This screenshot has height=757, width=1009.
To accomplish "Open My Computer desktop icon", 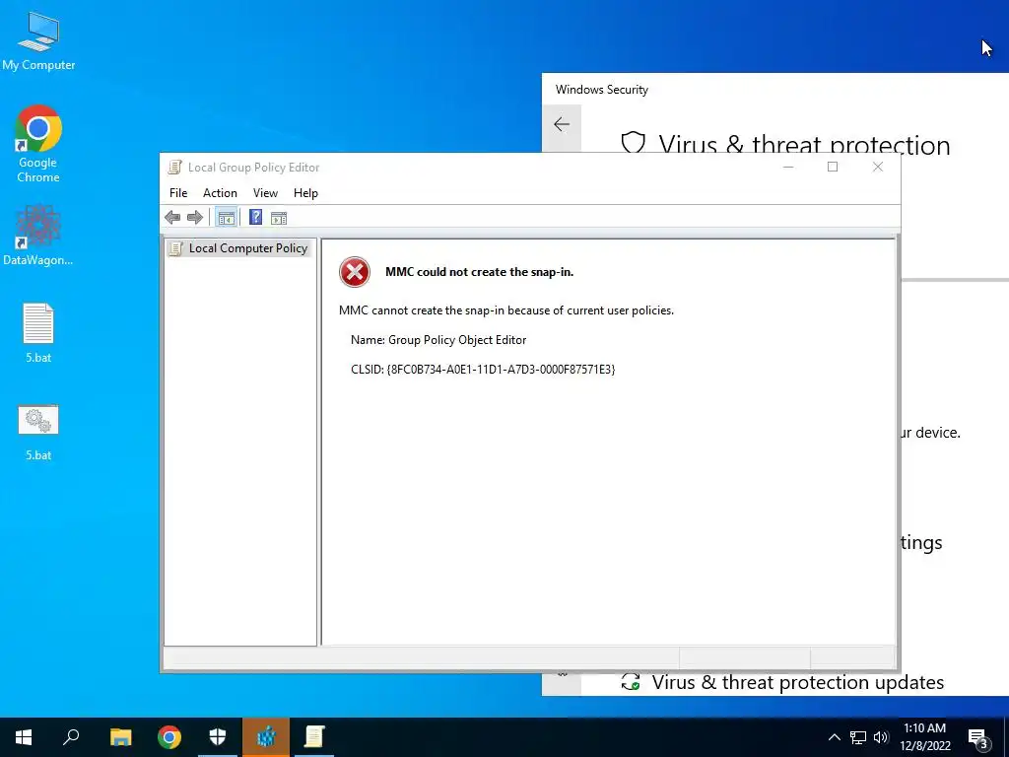I will pos(38,41).
